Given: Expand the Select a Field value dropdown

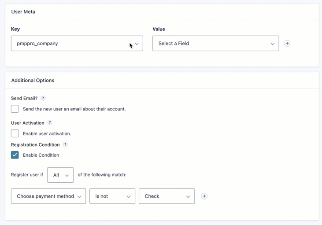Looking at the screenshot, I should (216, 44).
